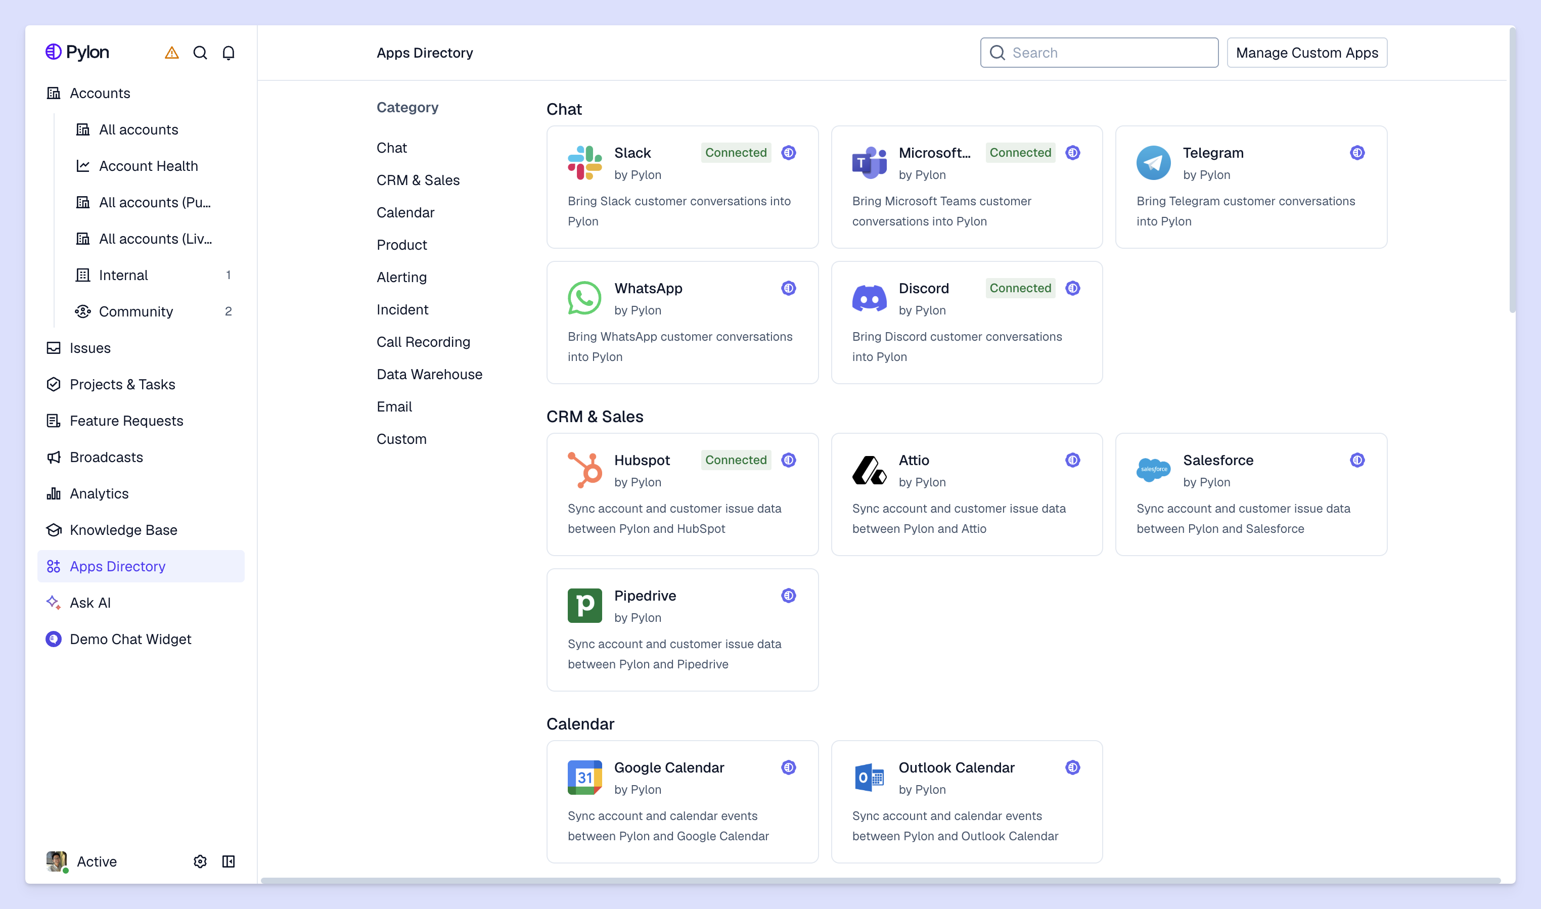The height and width of the screenshot is (909, 1541).
Task: Click Connected badge on Slack card
Action: tap(736, 153)
